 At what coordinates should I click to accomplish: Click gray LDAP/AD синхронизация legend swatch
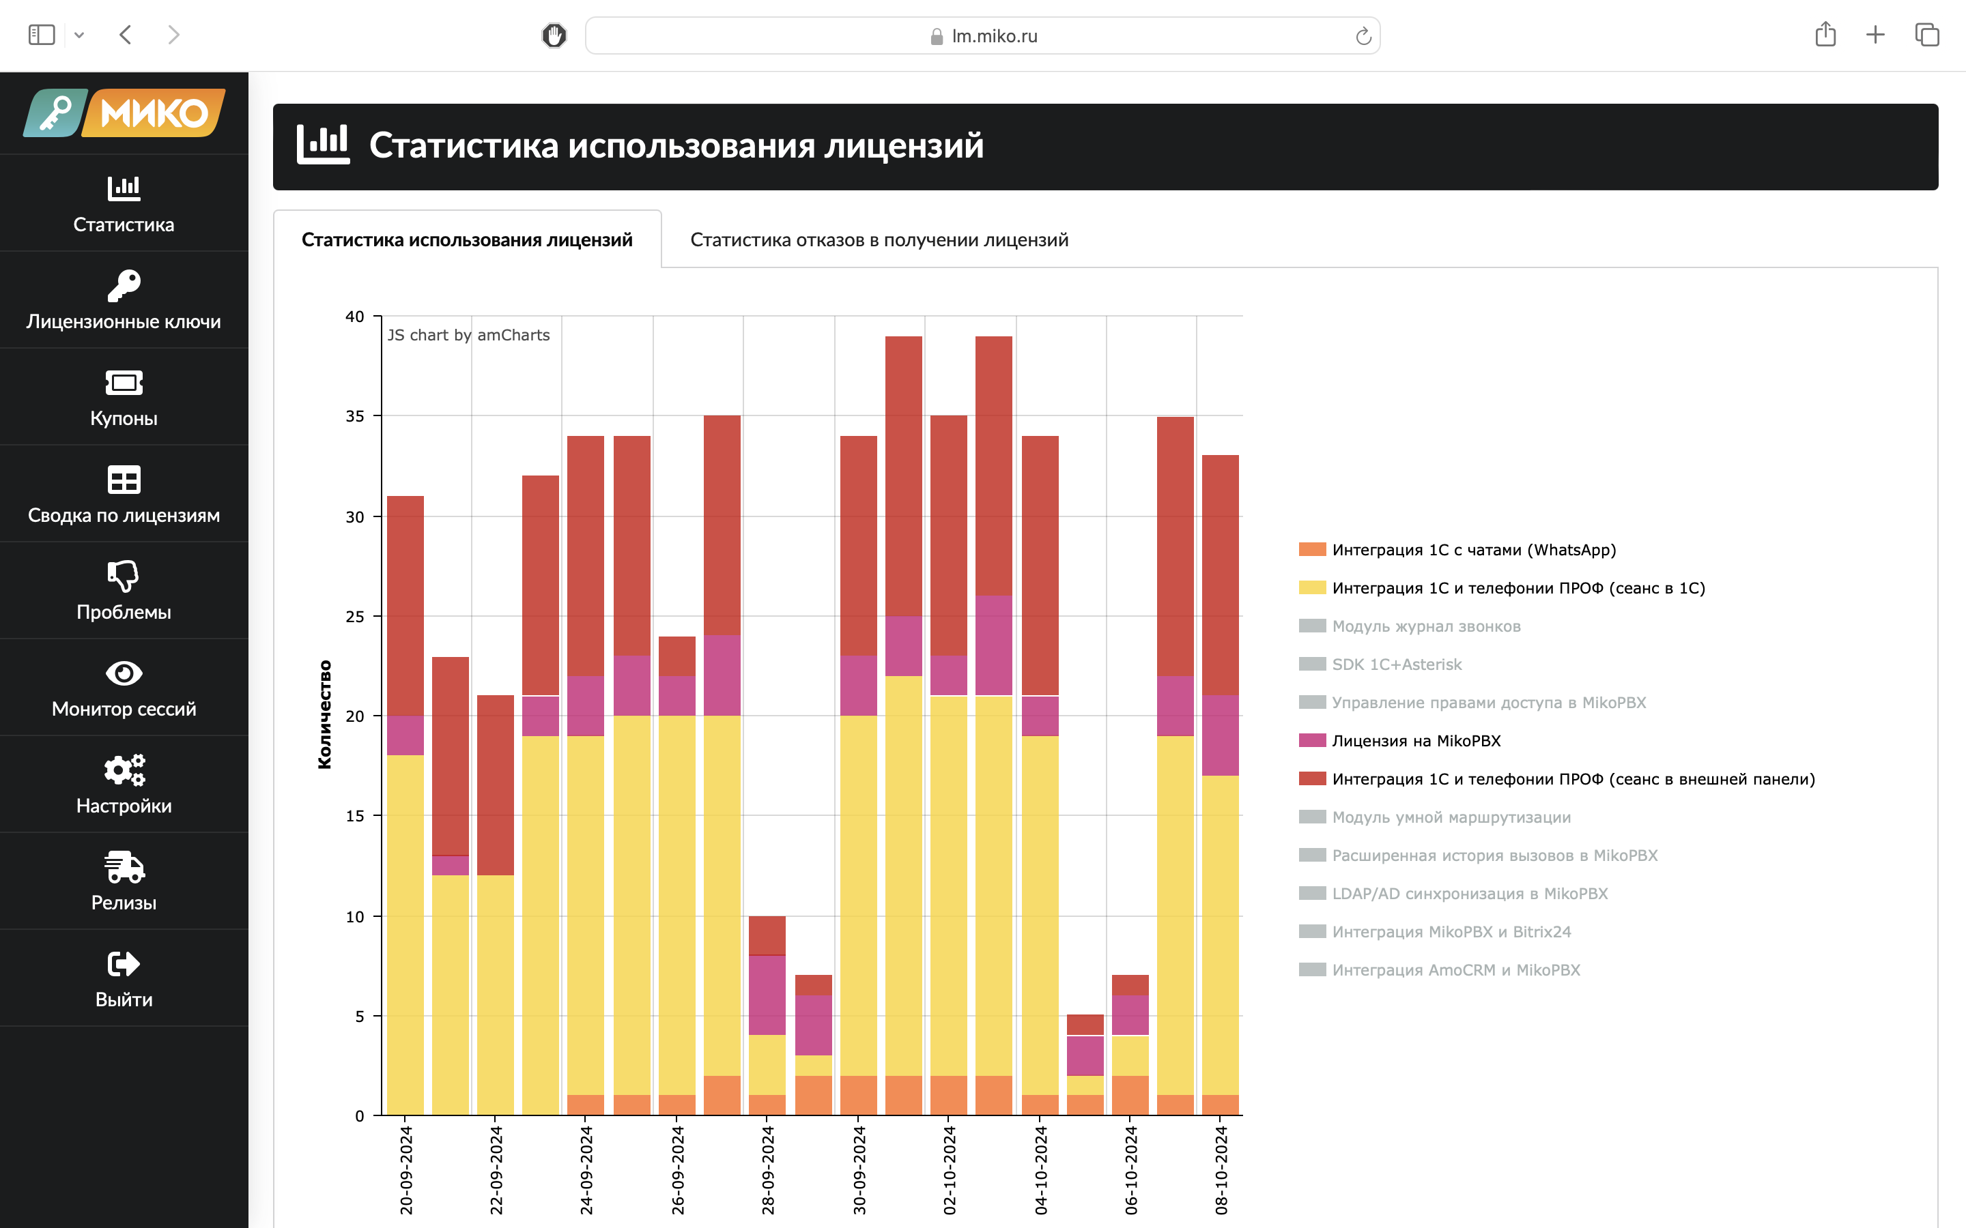click(1312, 892)
